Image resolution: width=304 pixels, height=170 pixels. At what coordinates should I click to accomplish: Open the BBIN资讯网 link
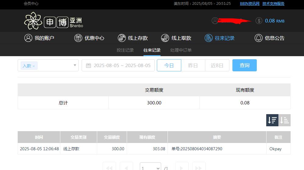pos(250,3)
